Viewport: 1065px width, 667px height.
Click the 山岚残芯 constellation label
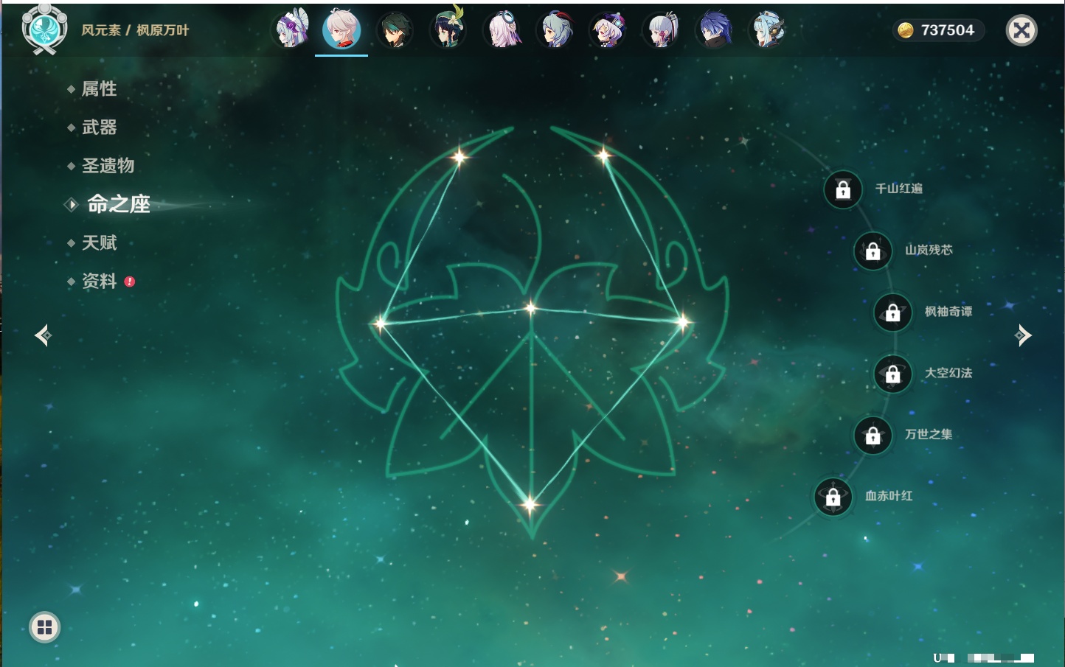(x=929, y=250)
